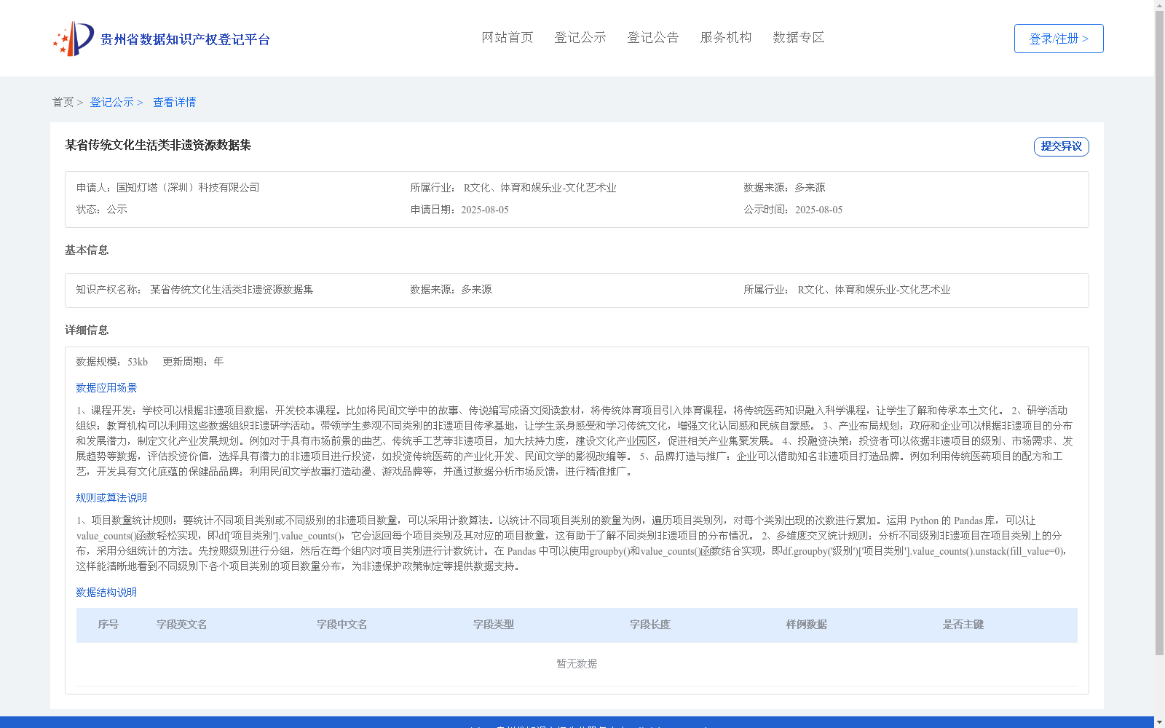Click the 数据规模 53kb value

(x=138, y=362)
